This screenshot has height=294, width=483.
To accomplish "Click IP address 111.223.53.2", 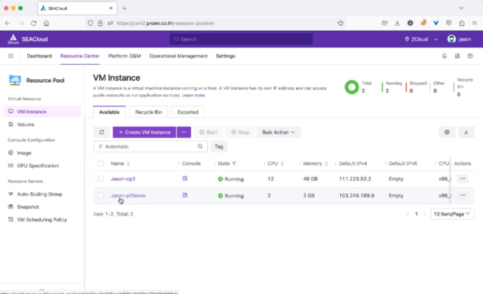I will [x=355, y=179].
